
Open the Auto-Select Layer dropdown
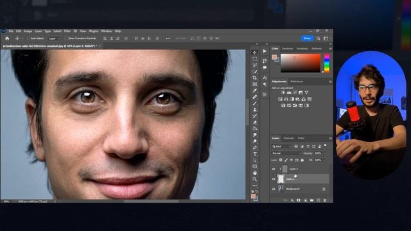pyautogui.click(x=54, y=38)
